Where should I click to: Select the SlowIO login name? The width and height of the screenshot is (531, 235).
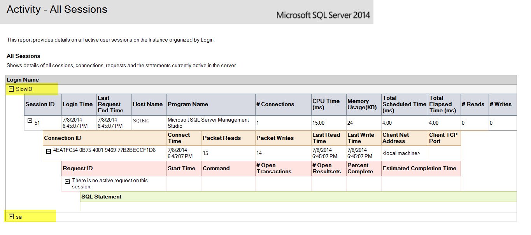24,89
